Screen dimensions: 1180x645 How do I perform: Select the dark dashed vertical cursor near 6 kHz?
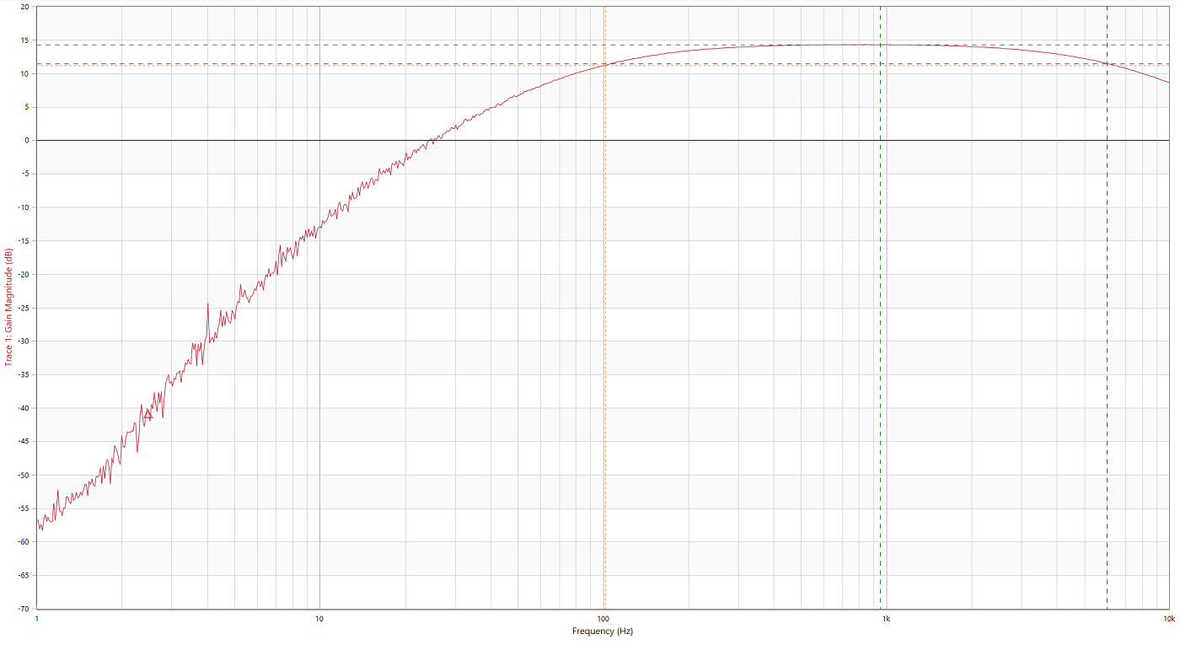1107,307
